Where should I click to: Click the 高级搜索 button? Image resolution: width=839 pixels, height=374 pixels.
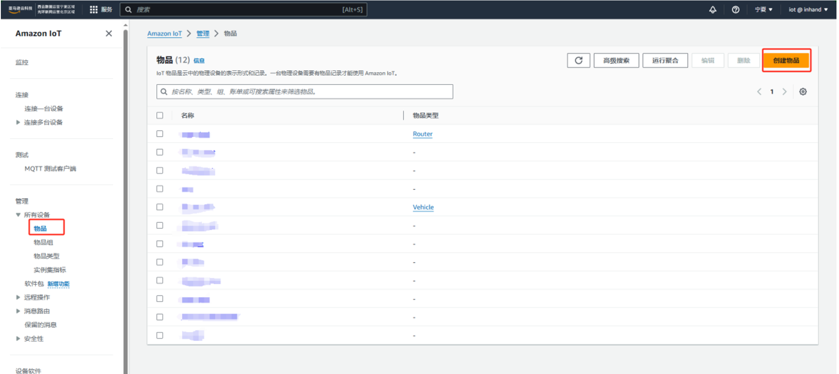(617, 60)
